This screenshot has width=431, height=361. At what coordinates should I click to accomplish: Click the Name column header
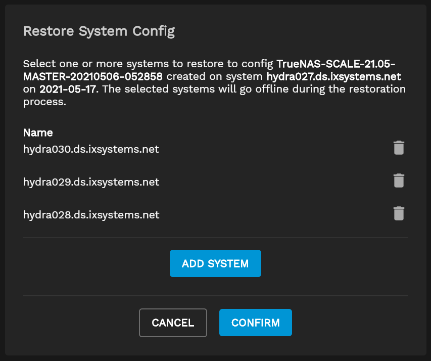click(x=38, y=133)
